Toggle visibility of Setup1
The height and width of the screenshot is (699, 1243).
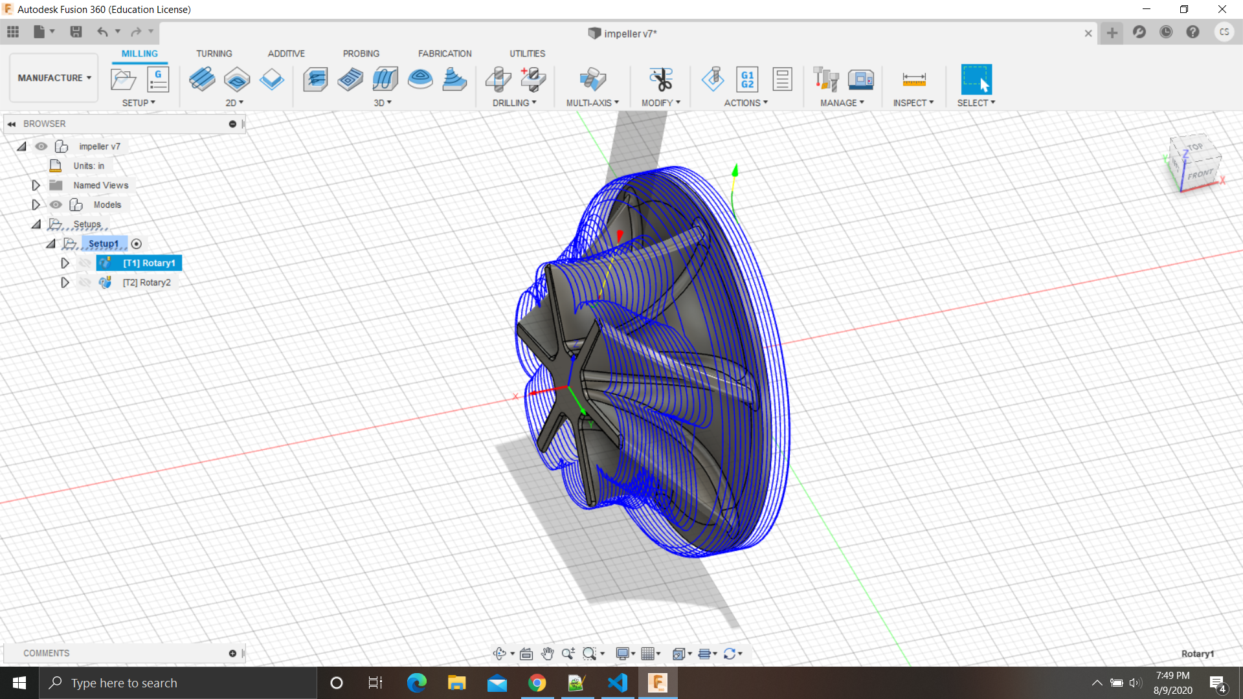click(56, 243)
